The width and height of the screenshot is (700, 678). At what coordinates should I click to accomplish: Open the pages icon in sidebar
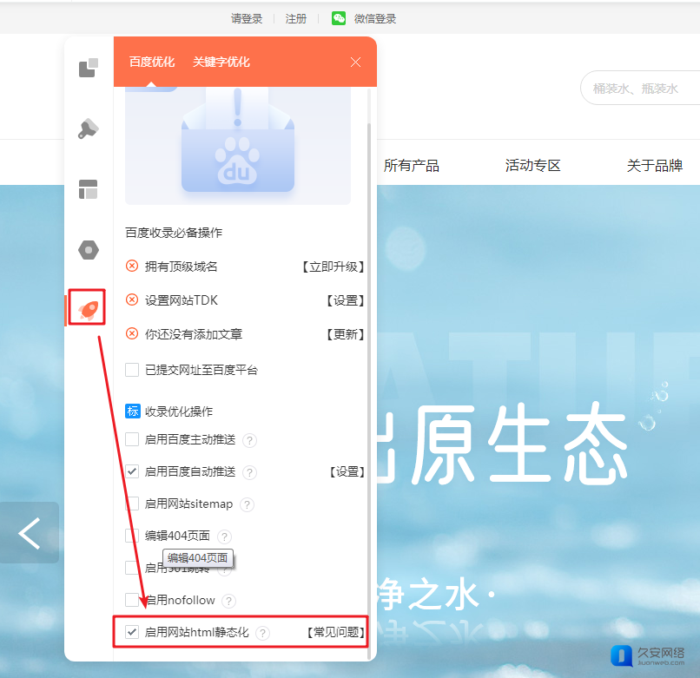tap(89, 68)
